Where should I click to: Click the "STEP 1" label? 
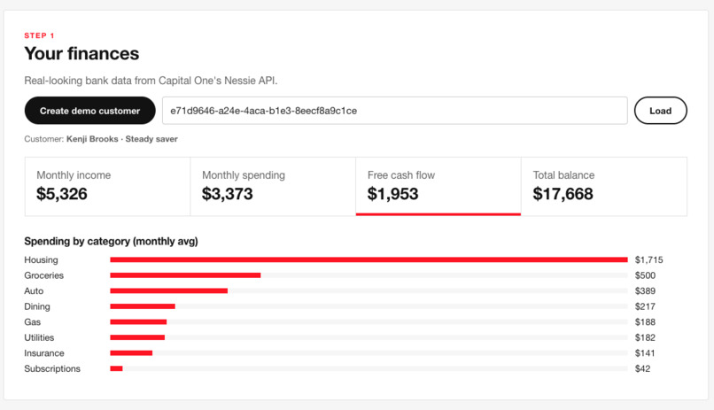pyautogui.click(x=39, y=35)
